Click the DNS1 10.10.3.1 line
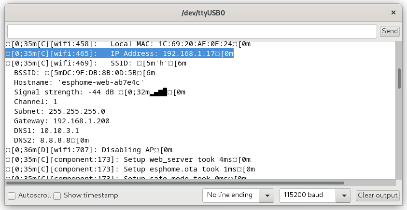The height and width of the screenshot is (210, 407). (x=46, y=131)
